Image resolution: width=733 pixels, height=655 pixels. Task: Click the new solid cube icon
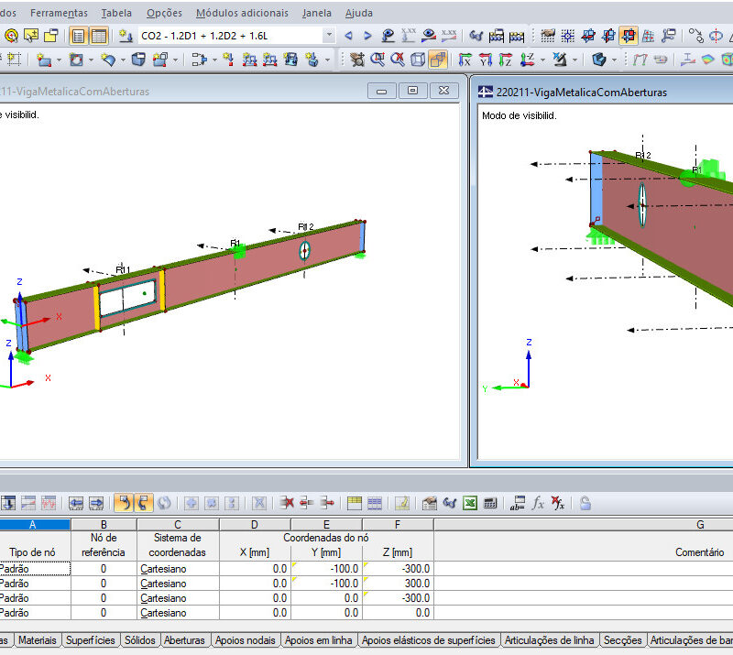pyautogui.click(x=138, y=60)
